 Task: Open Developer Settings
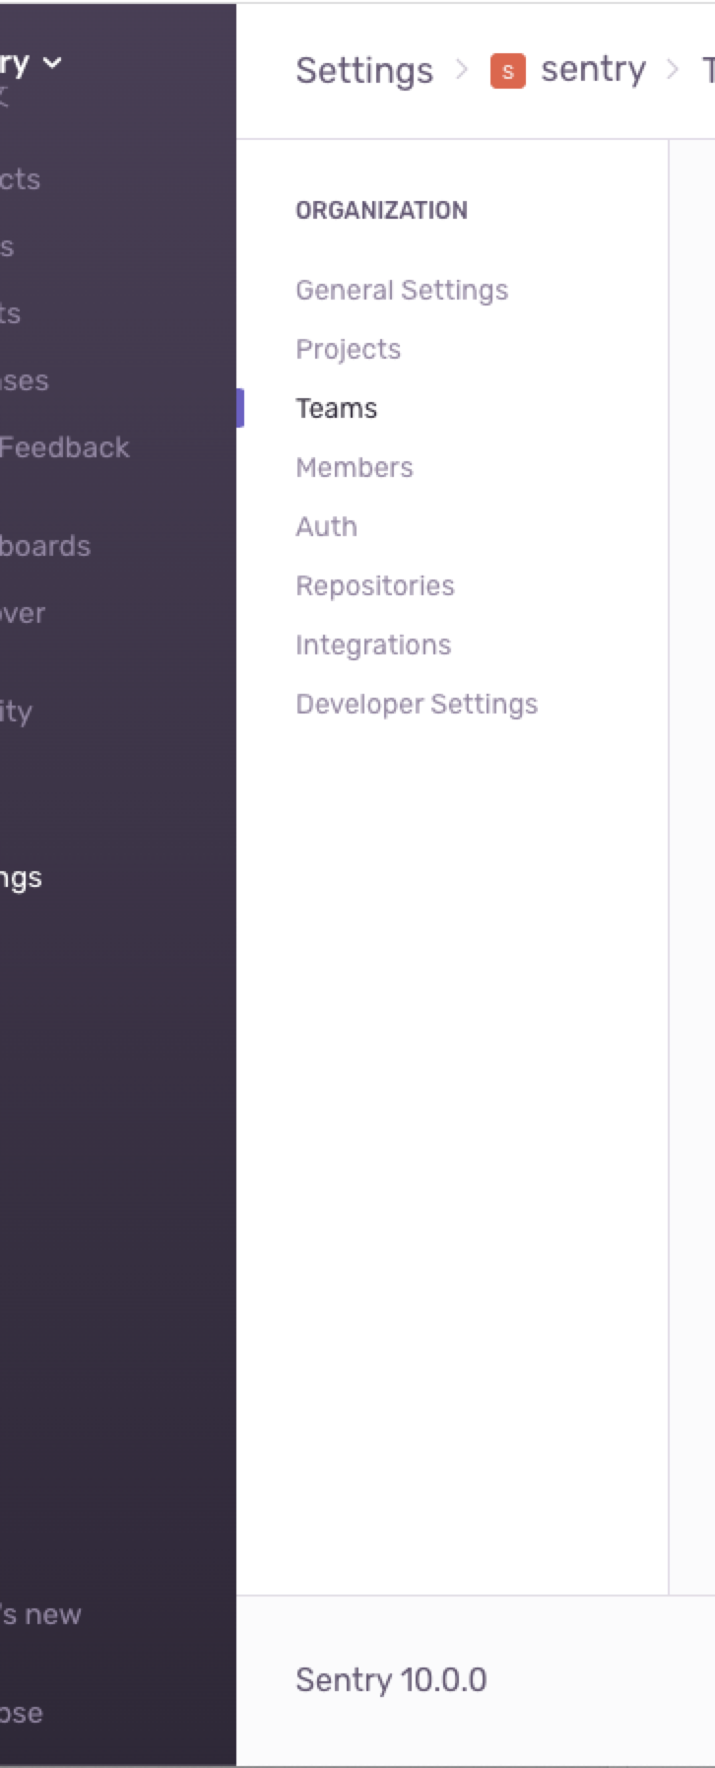coord(417,704)
